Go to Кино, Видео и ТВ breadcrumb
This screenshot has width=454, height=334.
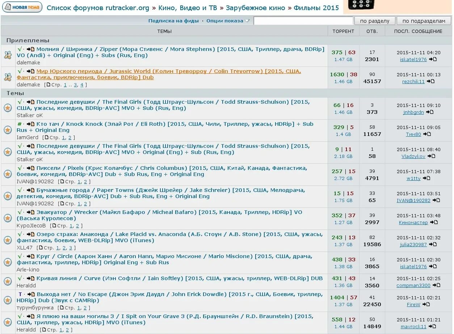click(188, 8)
